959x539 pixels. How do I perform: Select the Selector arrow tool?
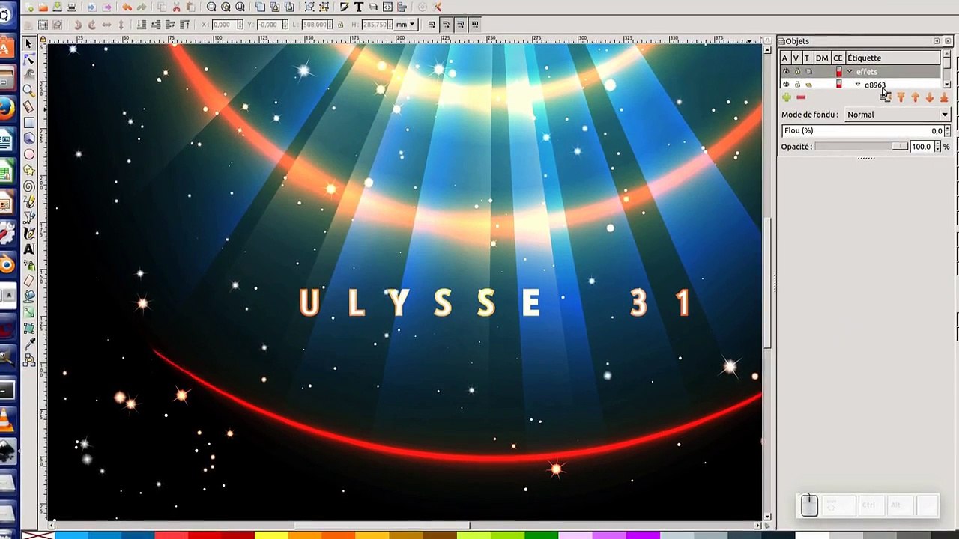click(29, 43)
